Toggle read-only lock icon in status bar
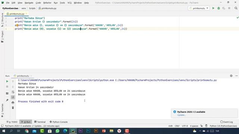239x134 pixels. click(202, 126)
